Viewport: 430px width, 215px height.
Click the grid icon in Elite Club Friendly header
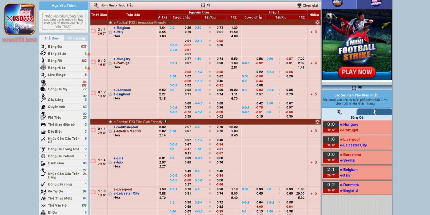pos(317,122)
